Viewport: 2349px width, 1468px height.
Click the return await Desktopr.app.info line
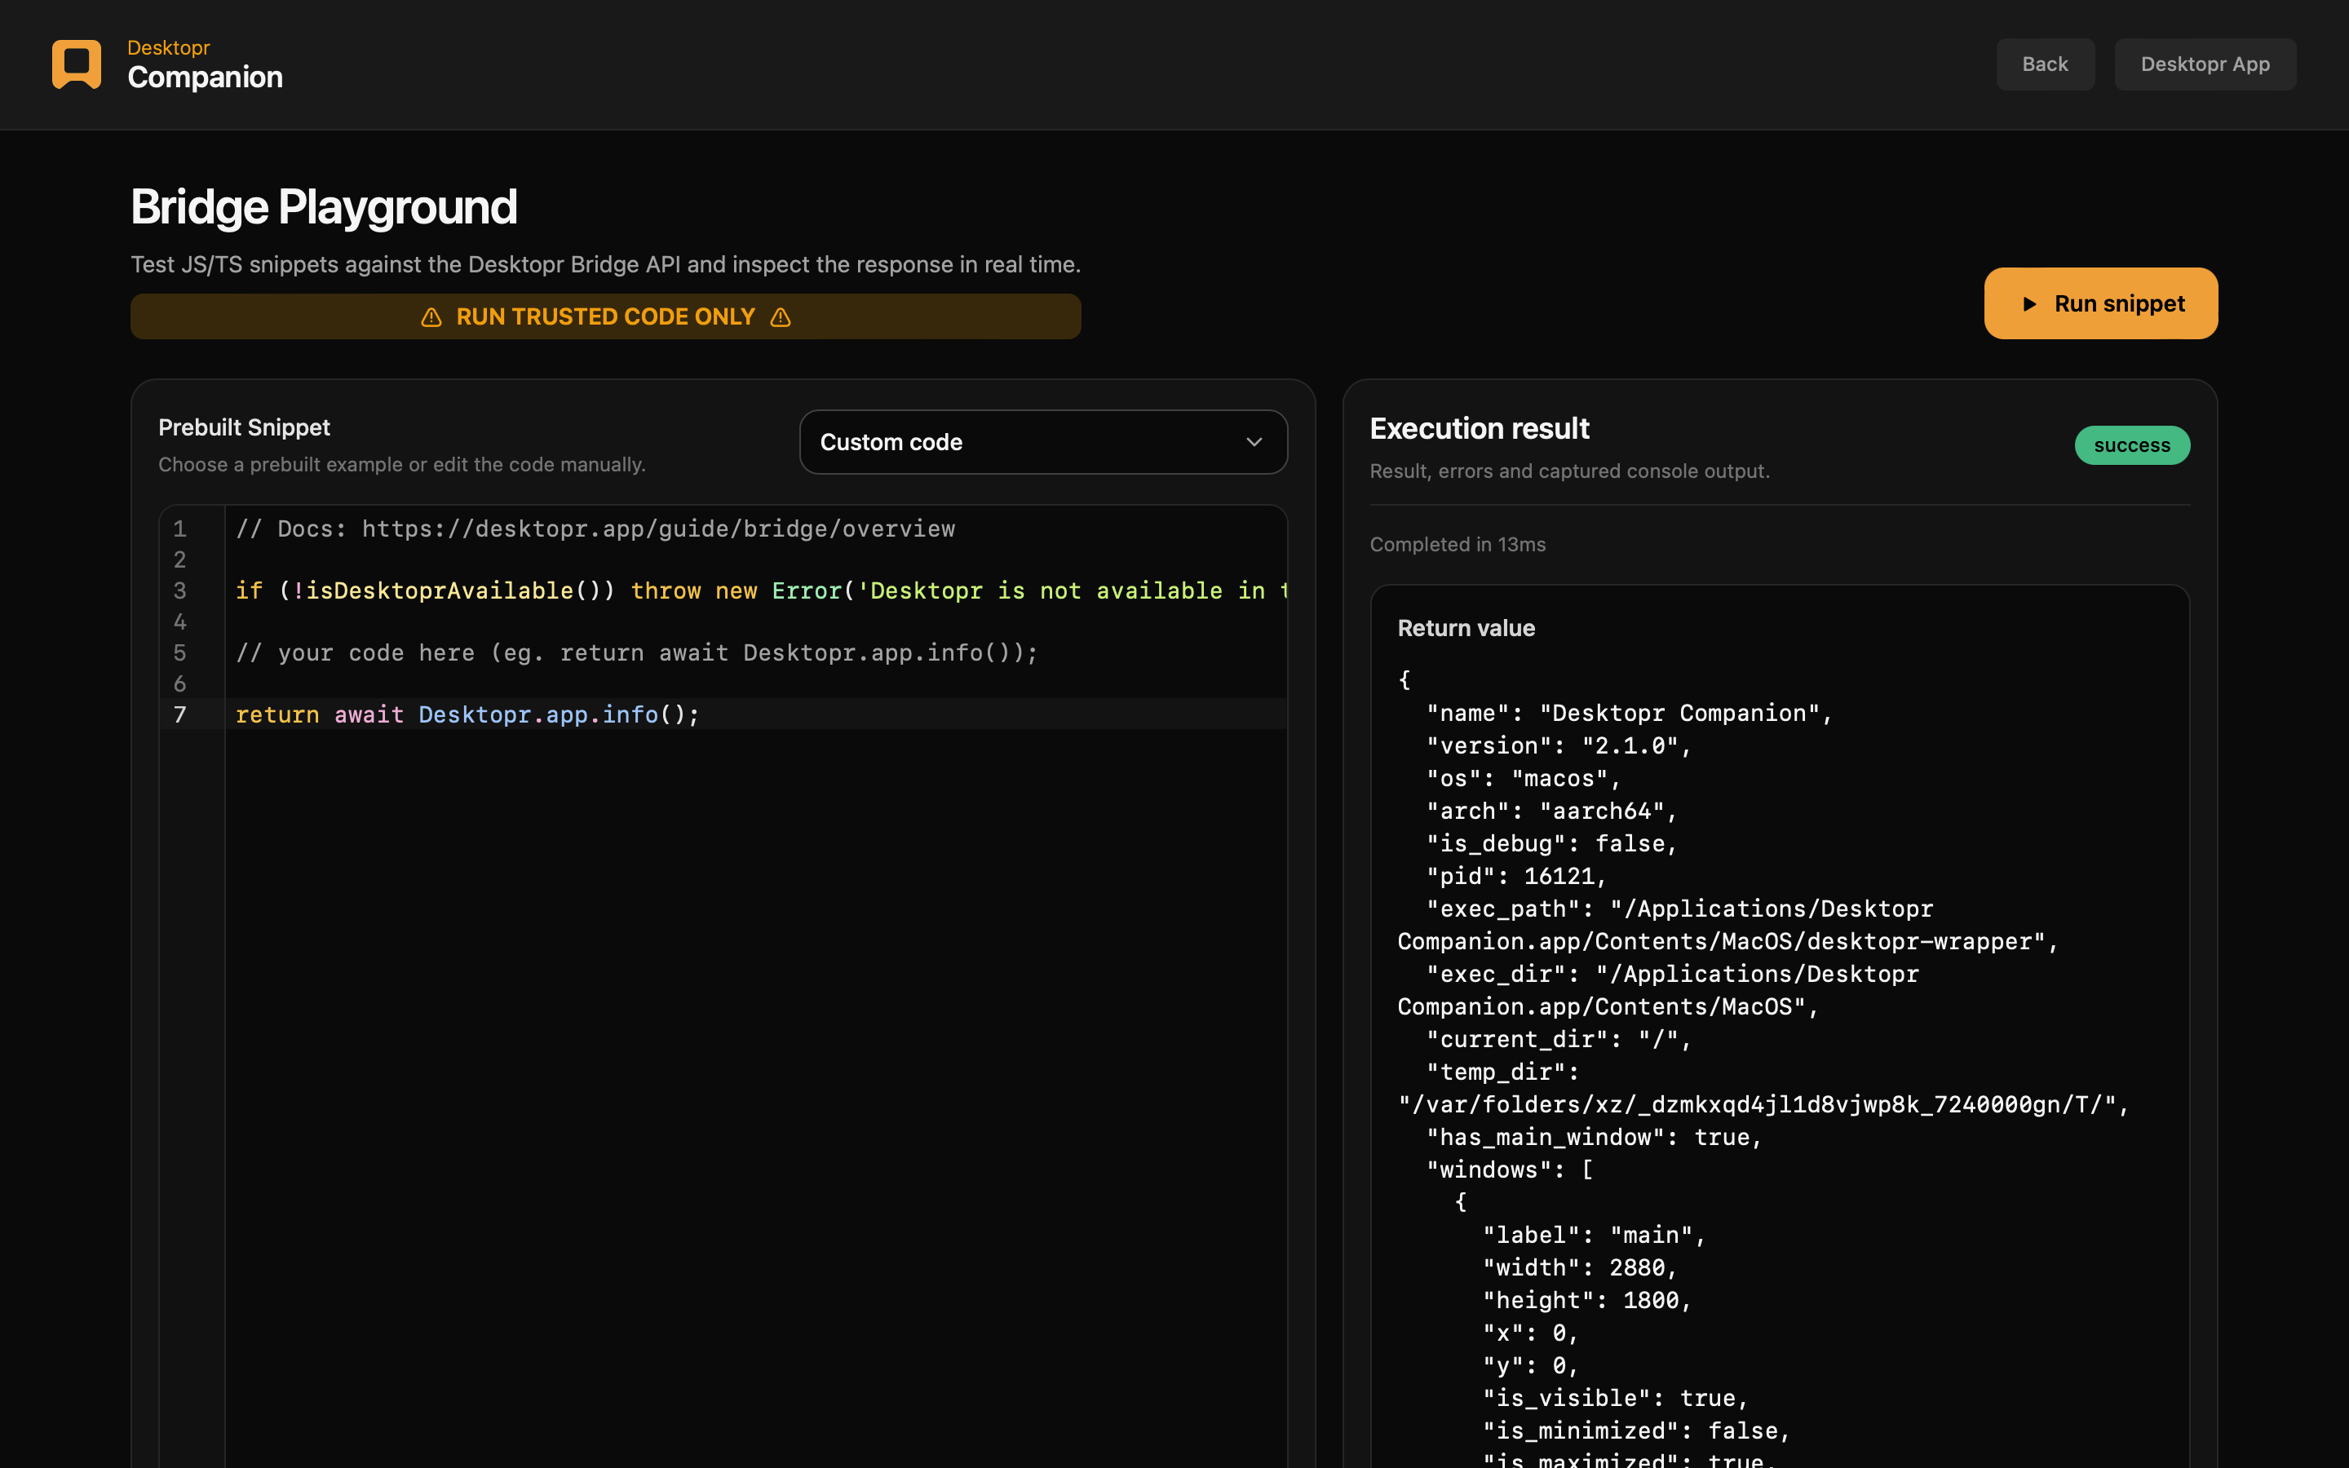467,714
